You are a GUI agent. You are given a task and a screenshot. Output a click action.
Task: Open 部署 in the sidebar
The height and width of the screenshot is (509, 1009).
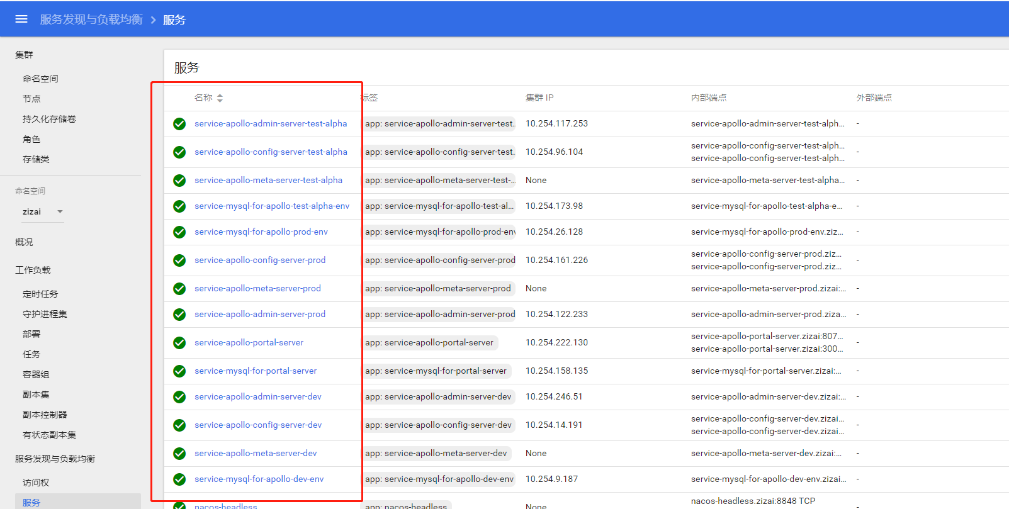(x=31, y=334)
